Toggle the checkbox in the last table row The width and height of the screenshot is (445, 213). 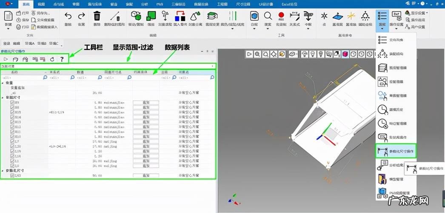[x=12, y=175]
